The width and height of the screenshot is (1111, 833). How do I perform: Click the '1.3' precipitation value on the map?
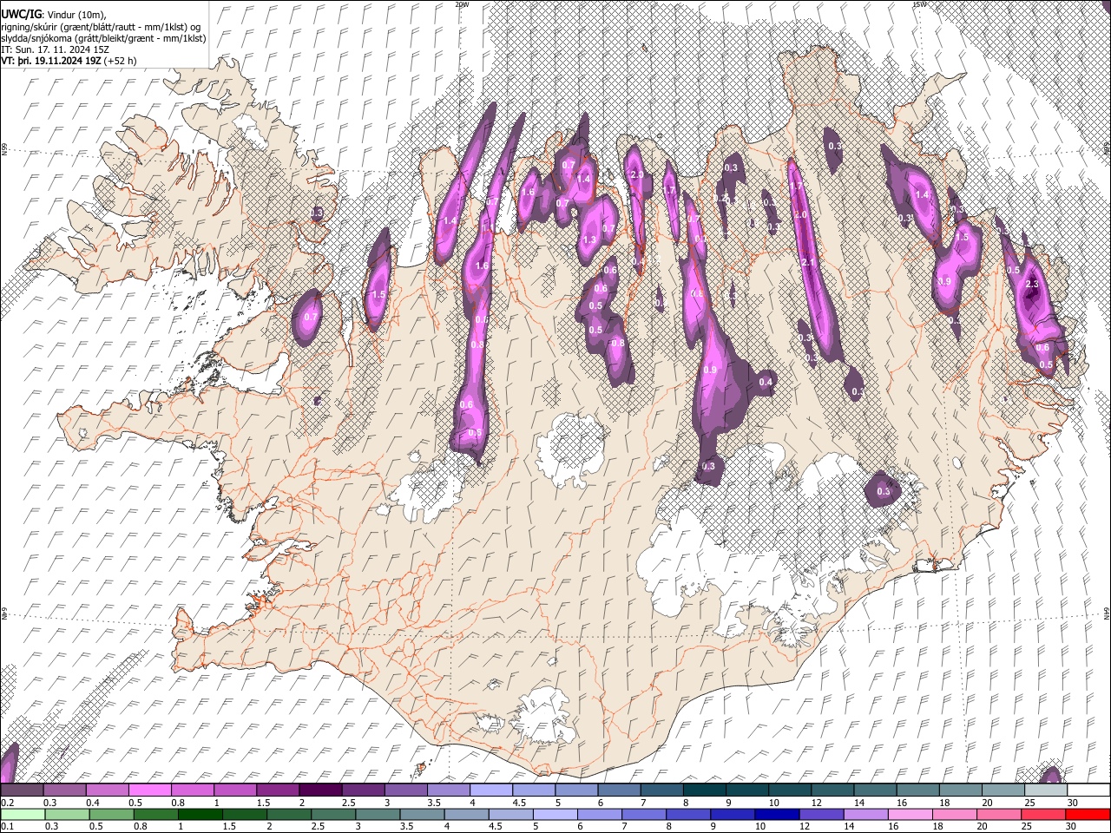[589, 239]
